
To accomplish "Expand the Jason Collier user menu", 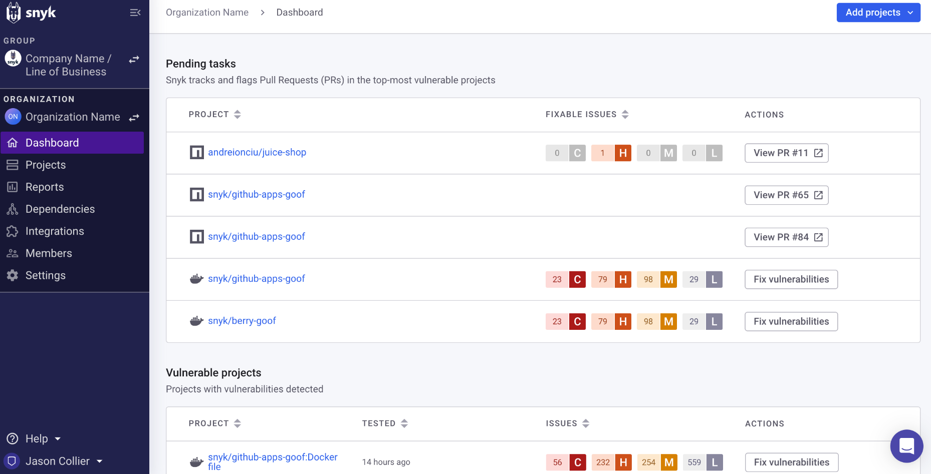I will click(64, 461).
